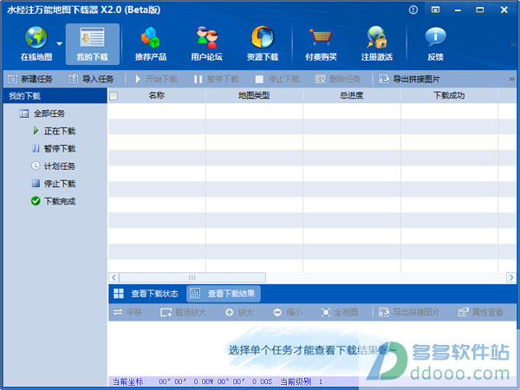Click 停止下载 stop button
The height and width of the screenshot is (390, 520).
277,79
